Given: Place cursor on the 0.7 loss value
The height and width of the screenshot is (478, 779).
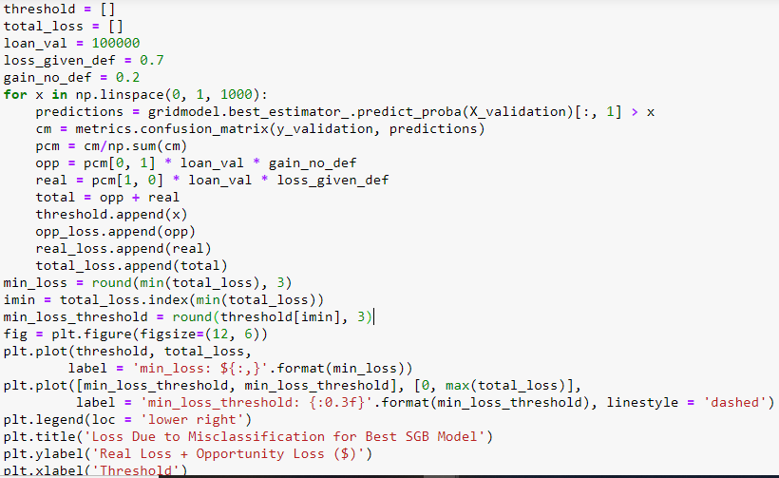Looking at the screenshot, I should point(152,60).
